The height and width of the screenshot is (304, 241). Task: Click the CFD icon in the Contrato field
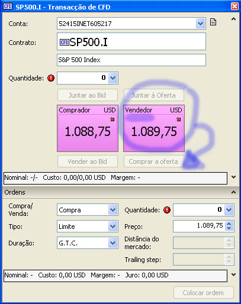(x=65, y=42)
